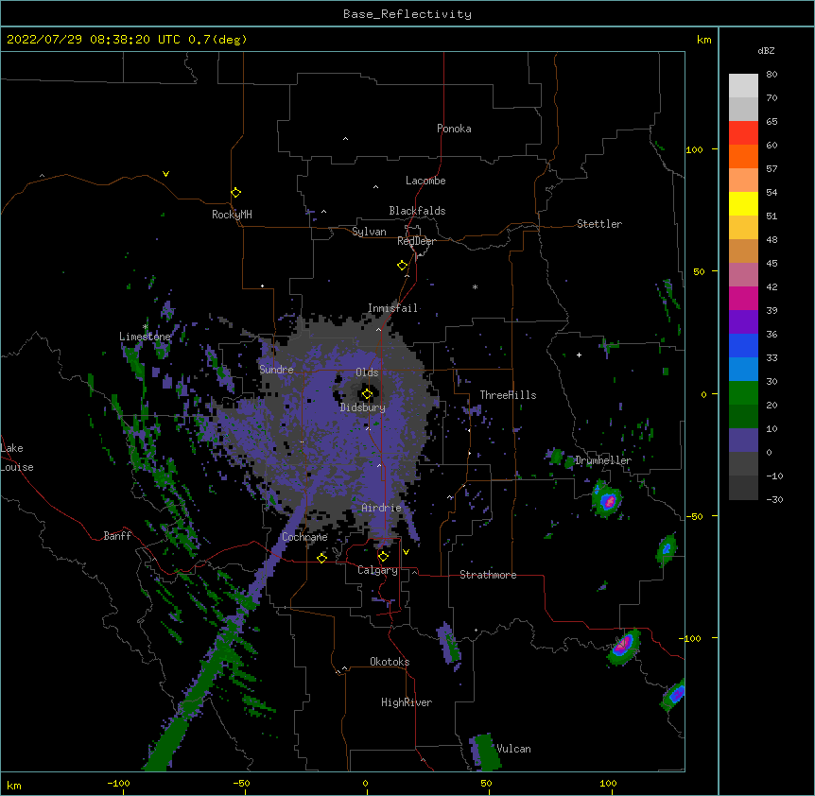Click the km unit label at bottom left
Image resolution: width=815 pixels, height=796 pixels.
(14, 785)
